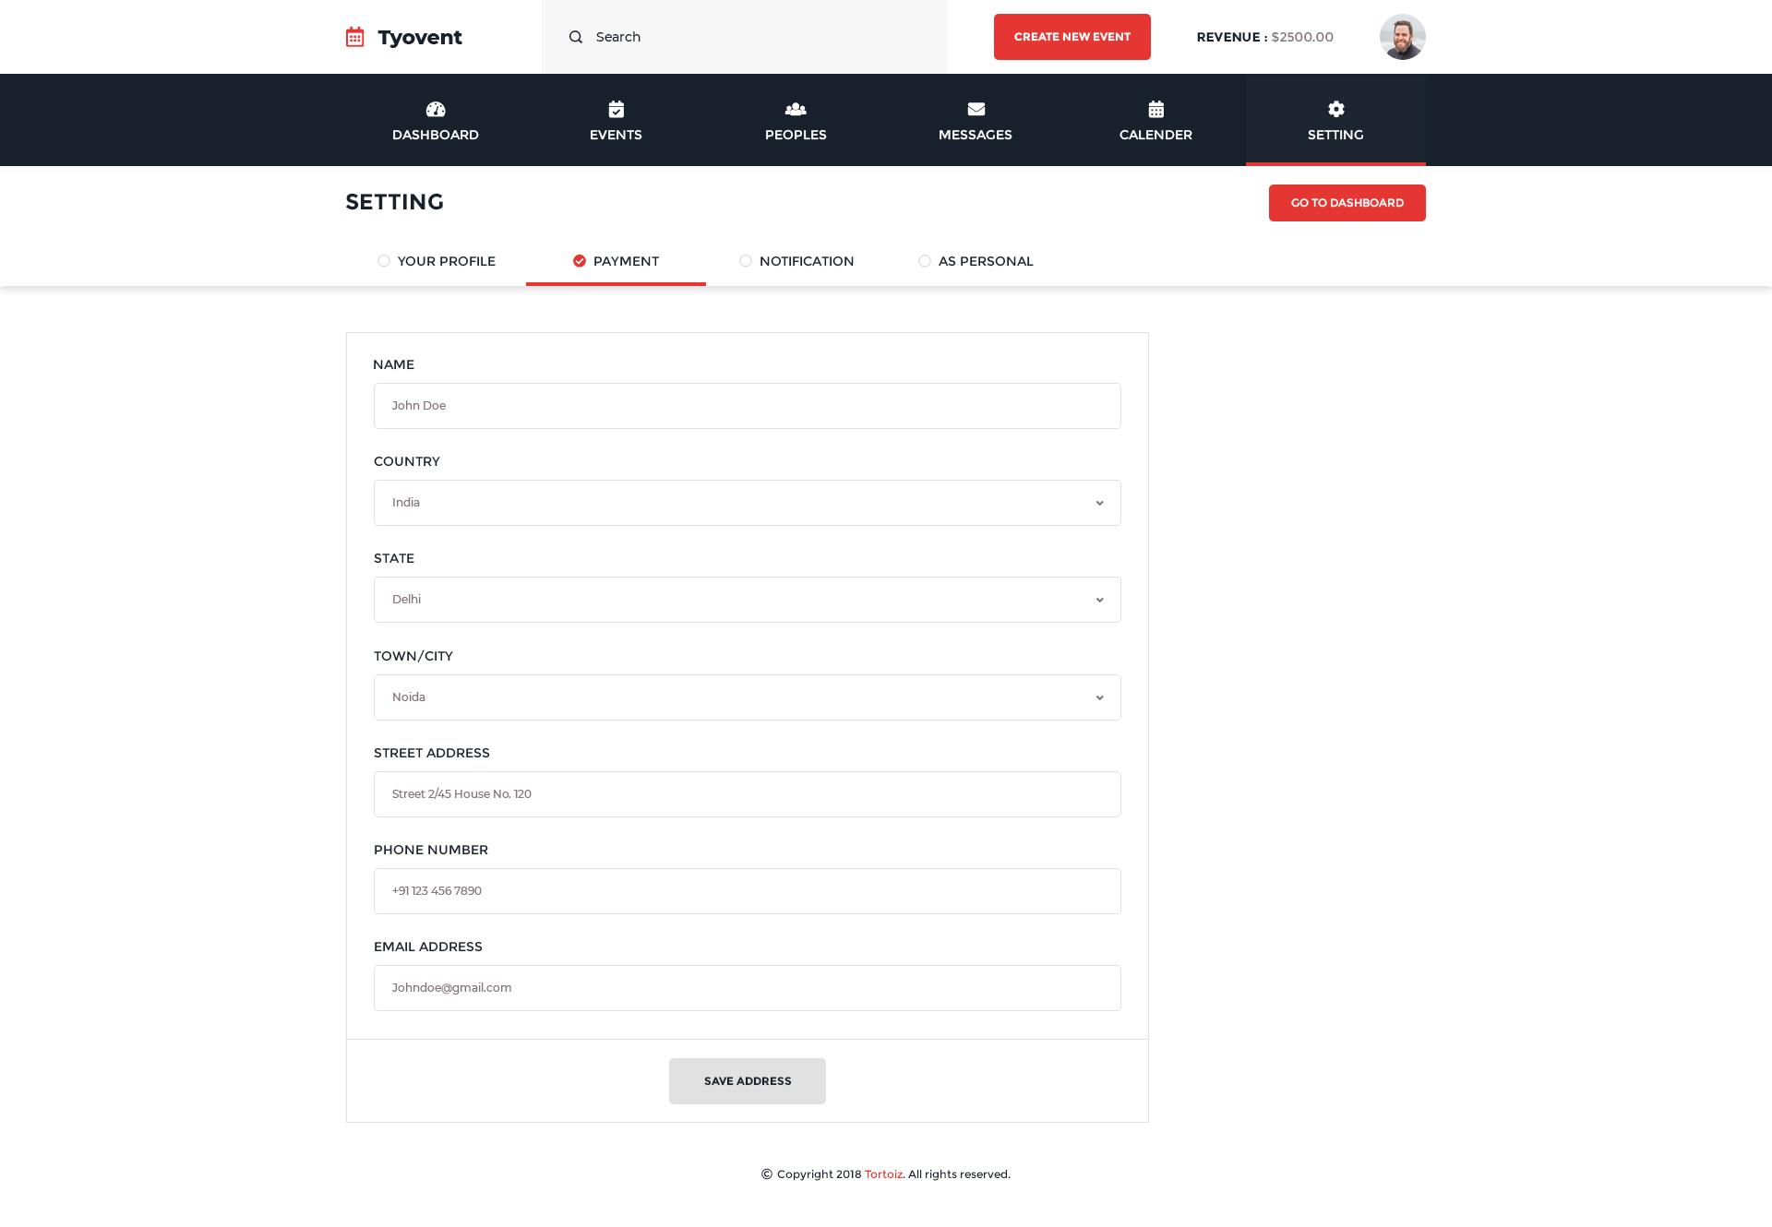Click the Save Address button

[x=747, y=1081]
